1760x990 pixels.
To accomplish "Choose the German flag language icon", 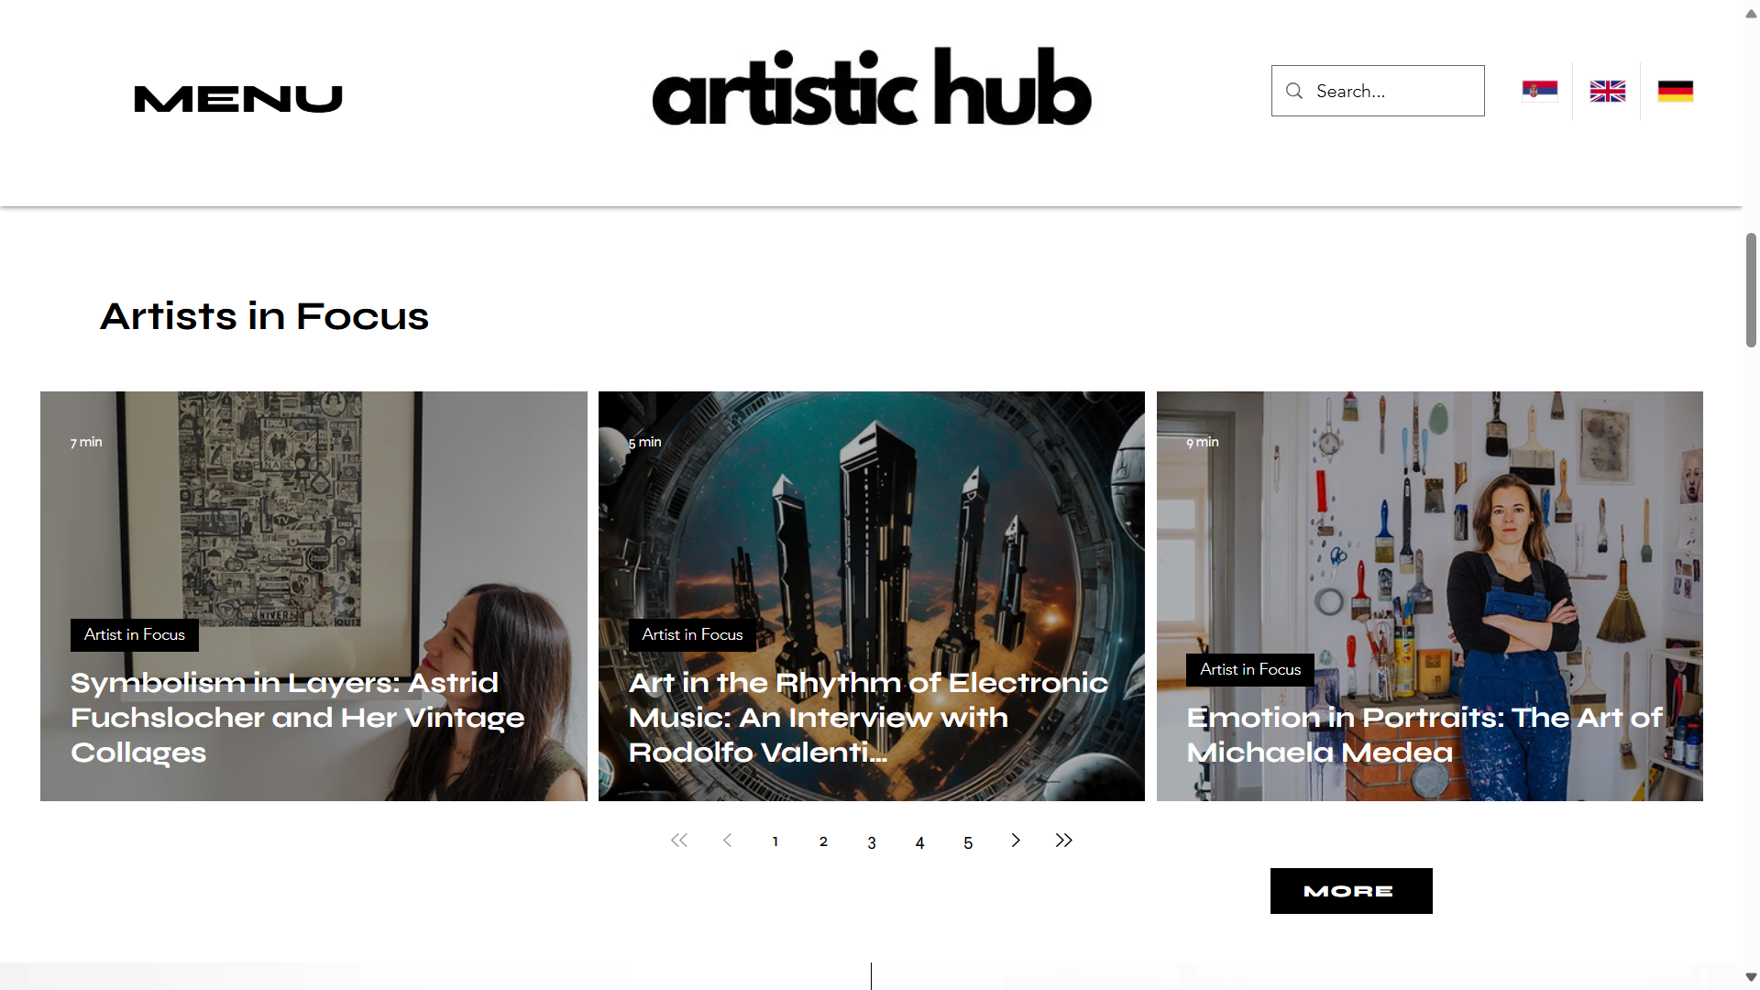I will (x=1675, y=91).
